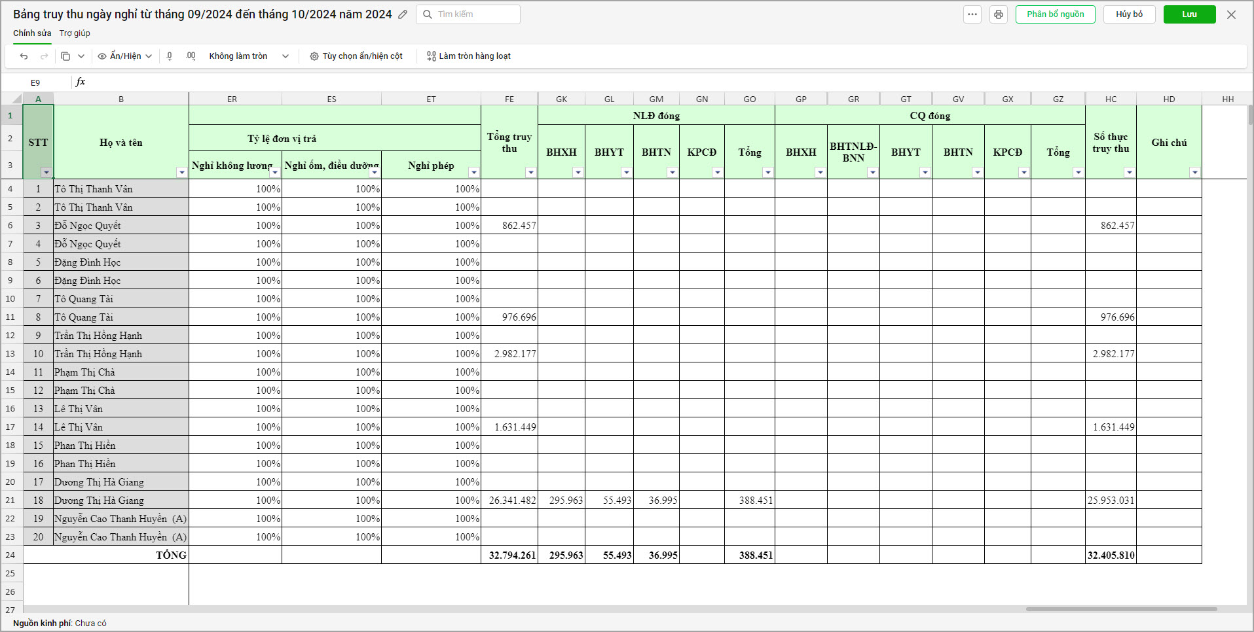Click the Phân bổ nguồn button
The width and height of the screenshot is (1254, 632).
pos(1055,14)
